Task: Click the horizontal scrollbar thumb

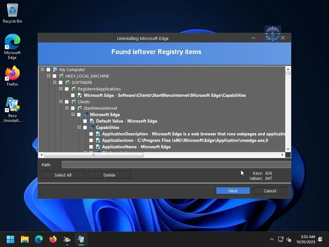Action: pos(94,155)
